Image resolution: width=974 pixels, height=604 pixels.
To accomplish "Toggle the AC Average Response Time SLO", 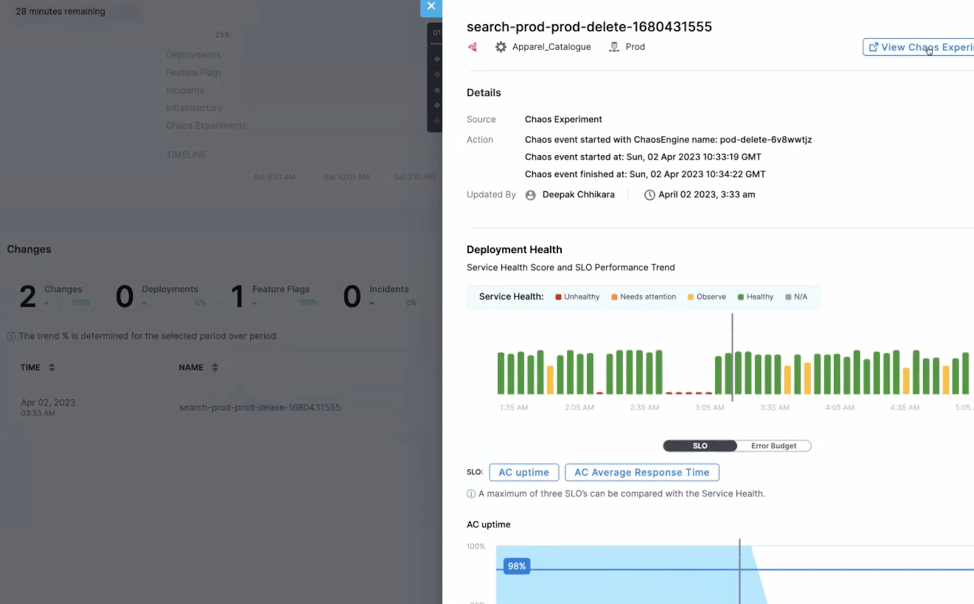I will point(642,472).
